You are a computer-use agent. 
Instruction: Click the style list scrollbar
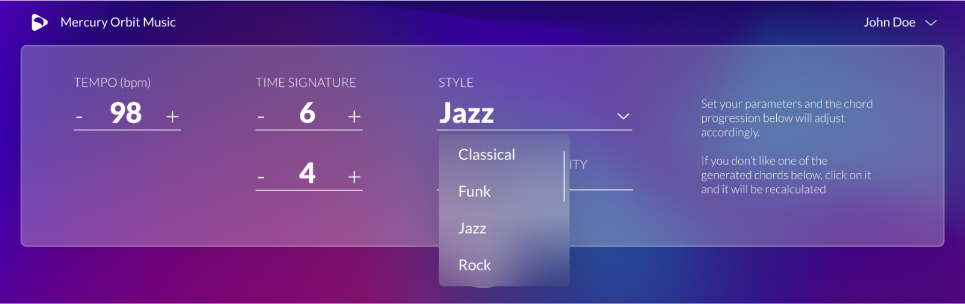pos(564,177)
